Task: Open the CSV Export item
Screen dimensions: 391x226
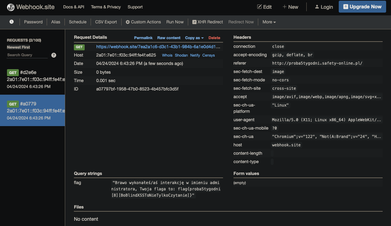Action: click(x=106, y=22)
